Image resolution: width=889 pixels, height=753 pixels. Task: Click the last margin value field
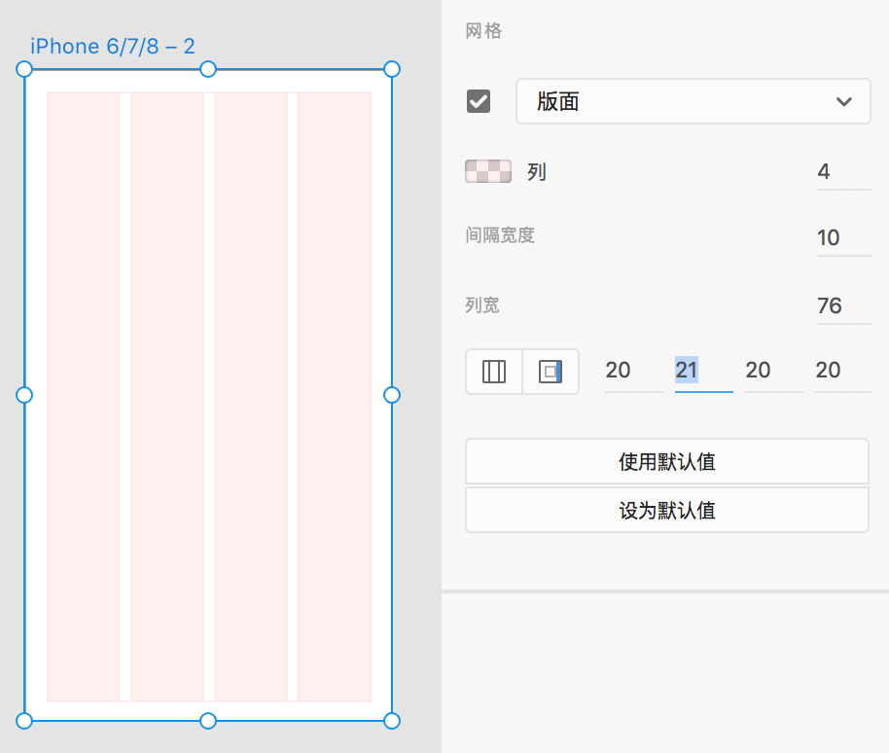pos(842,371)
